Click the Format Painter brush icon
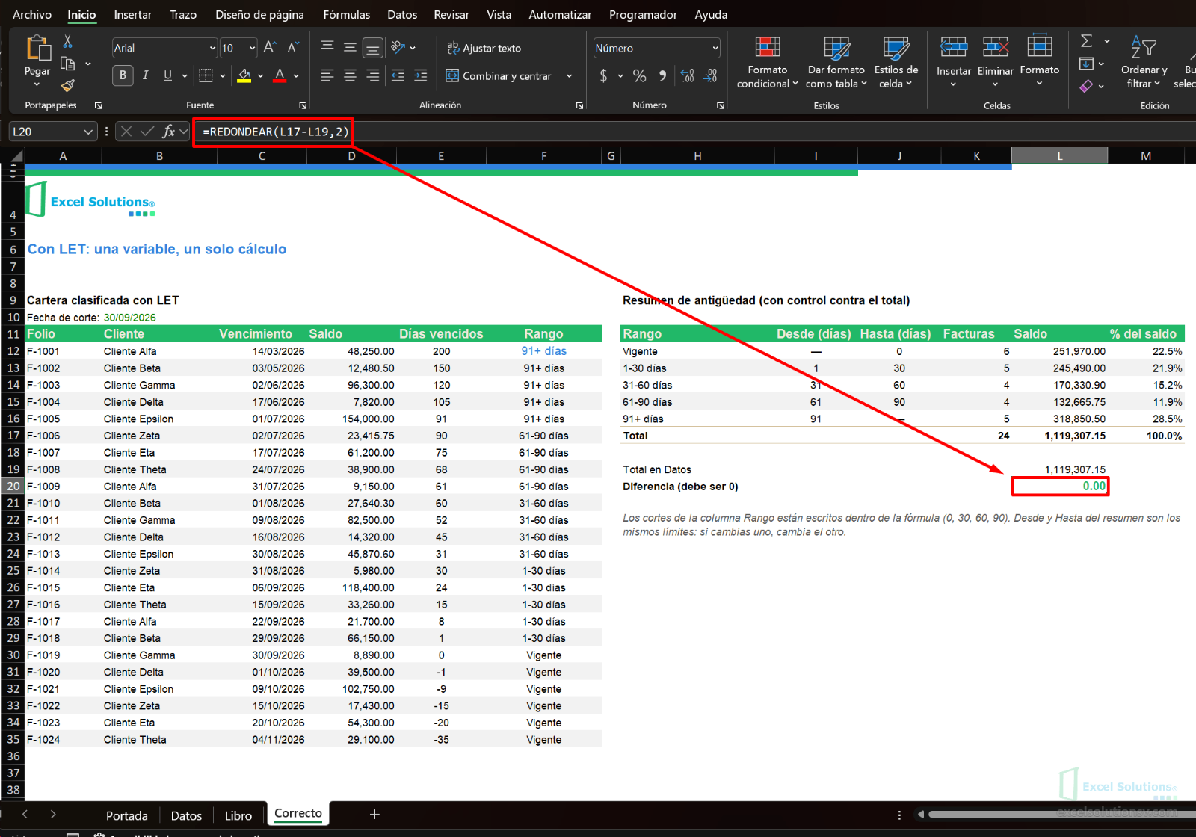 pos(67,85)
